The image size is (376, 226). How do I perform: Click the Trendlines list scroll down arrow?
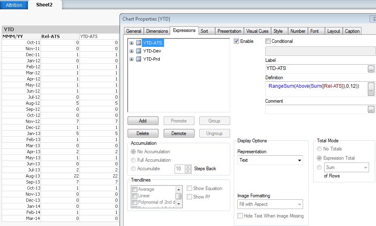tap(179, 204)
